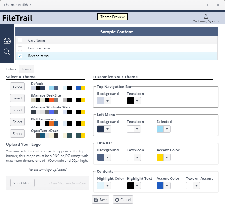Click the iManage Worksite Web color palette

58,112
